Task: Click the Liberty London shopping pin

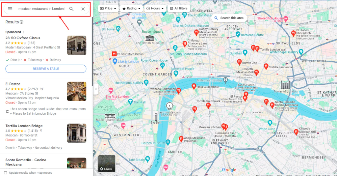Action: [x=115, y=61]
